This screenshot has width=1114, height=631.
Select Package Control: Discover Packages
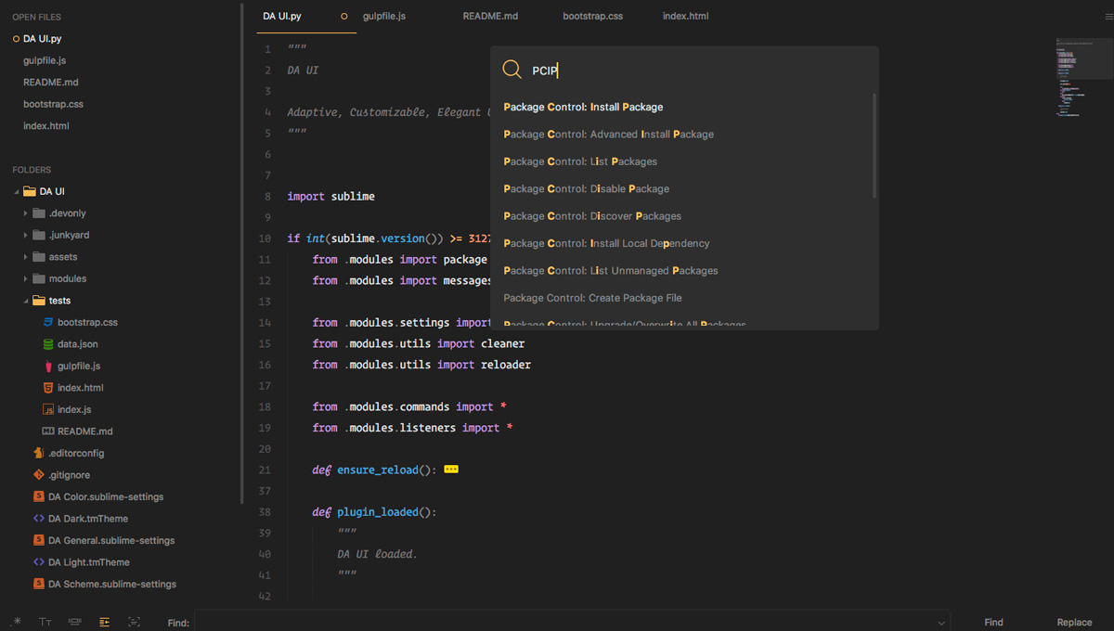click(682, 215)
